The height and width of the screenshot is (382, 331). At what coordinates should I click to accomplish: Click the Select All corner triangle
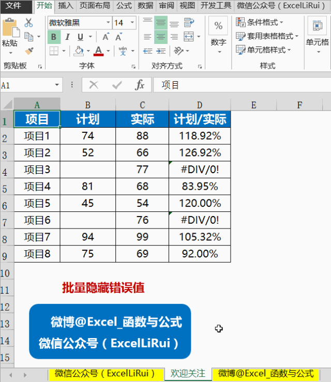[7, 104]
